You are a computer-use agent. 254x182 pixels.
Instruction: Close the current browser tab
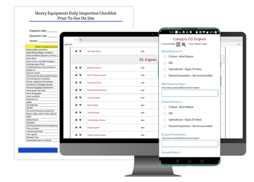coord(76,40)
